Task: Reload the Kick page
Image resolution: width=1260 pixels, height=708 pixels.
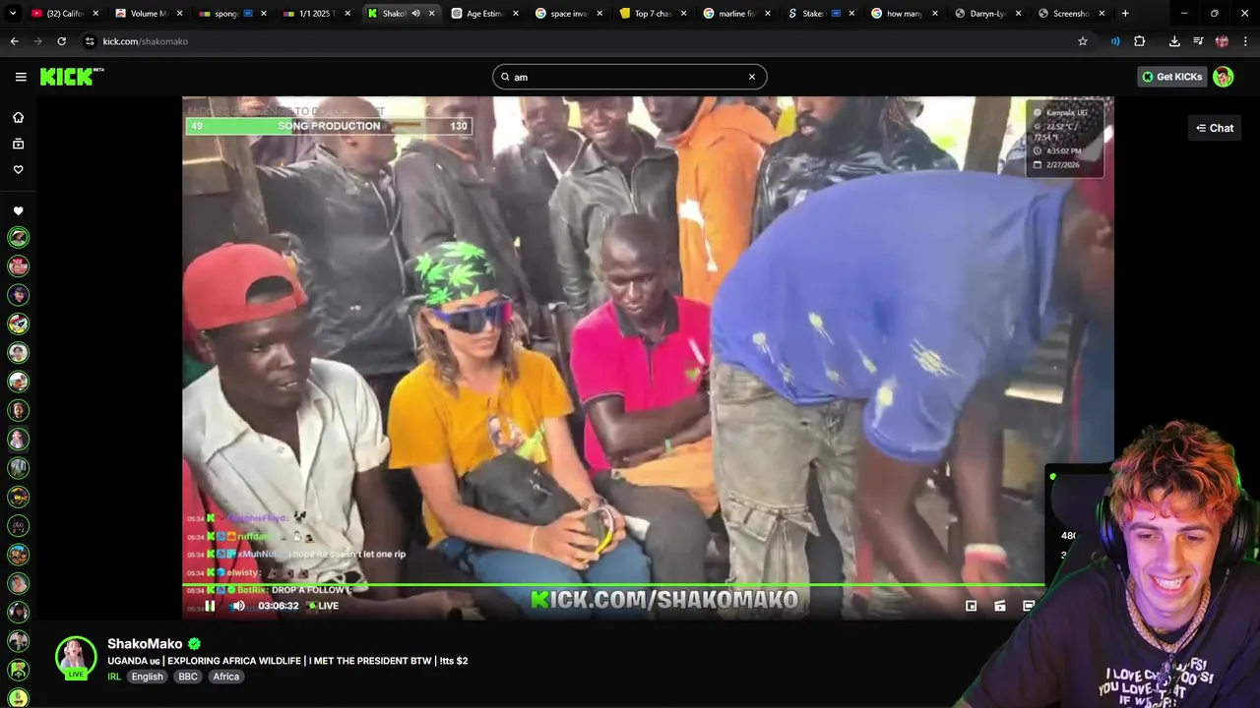Action: click(x=61, y=41)
